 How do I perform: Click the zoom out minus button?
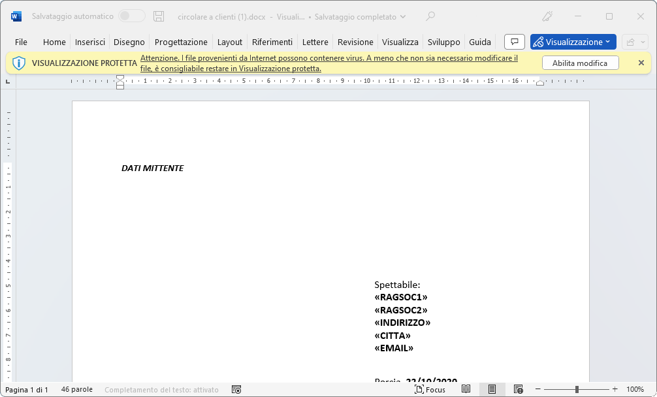(538, 389)
